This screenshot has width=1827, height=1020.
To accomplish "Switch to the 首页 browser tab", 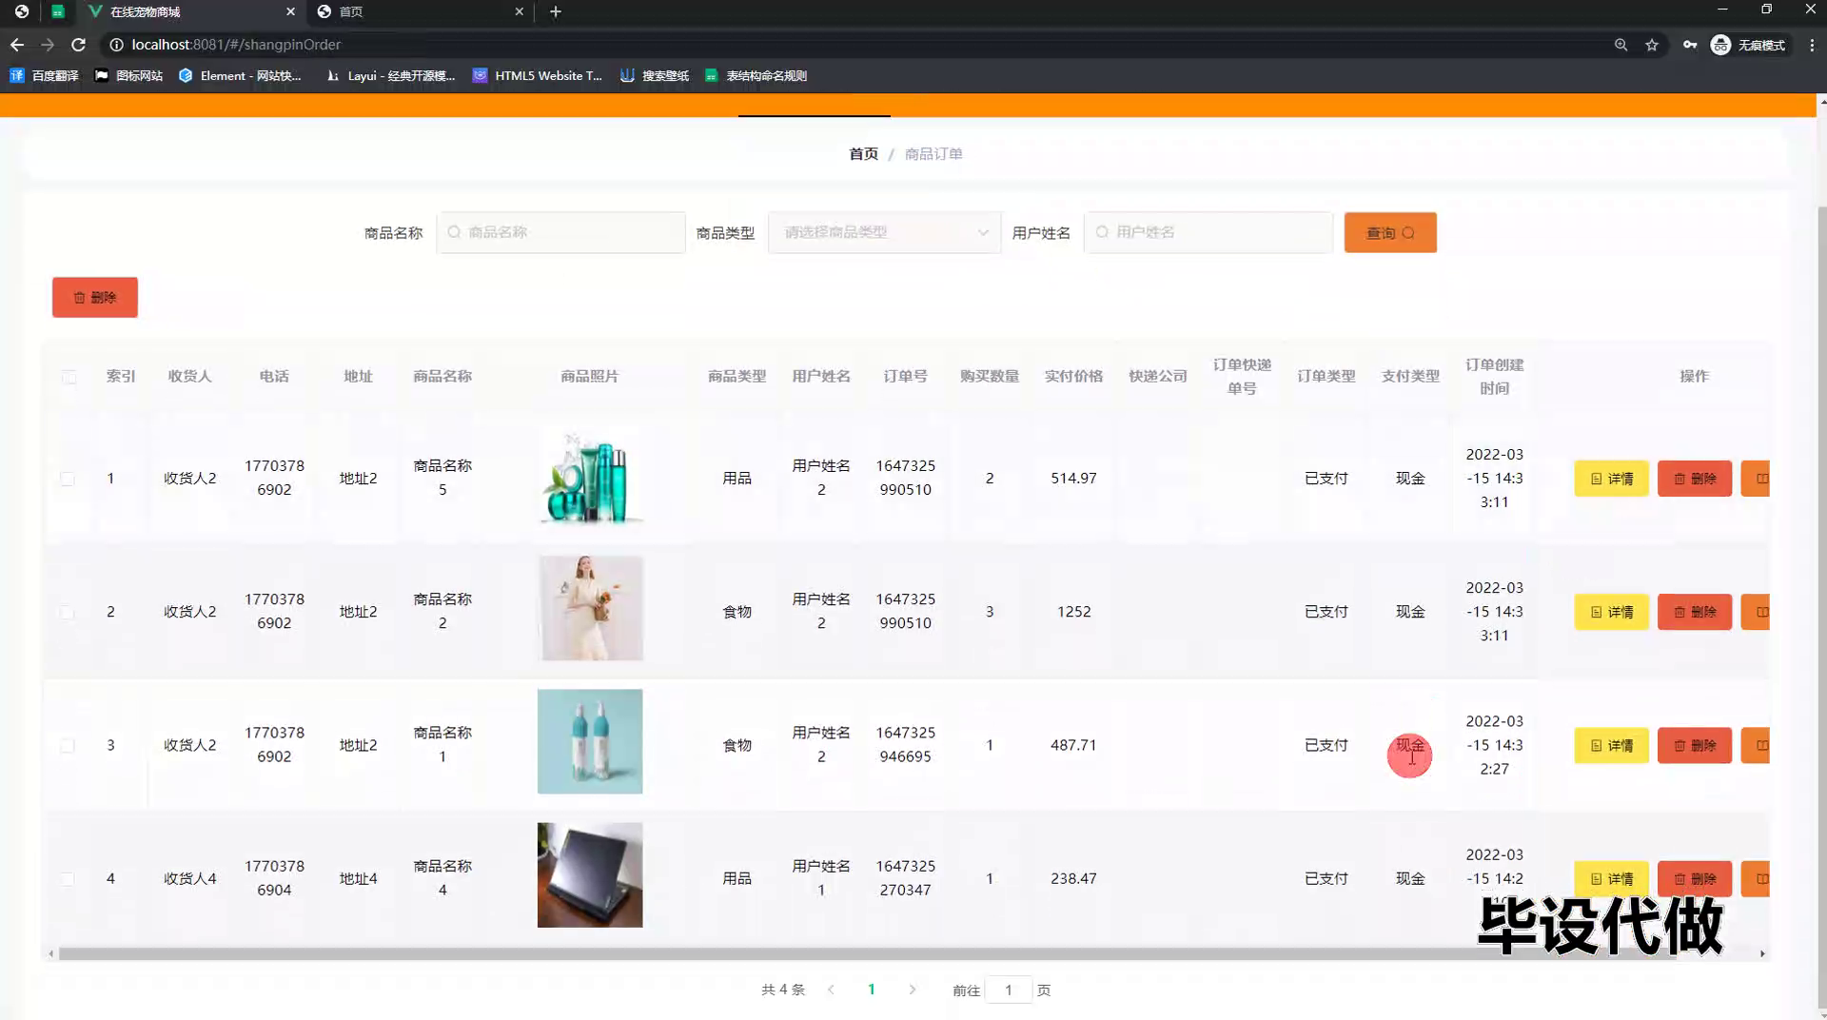I will tap(420, 11).
